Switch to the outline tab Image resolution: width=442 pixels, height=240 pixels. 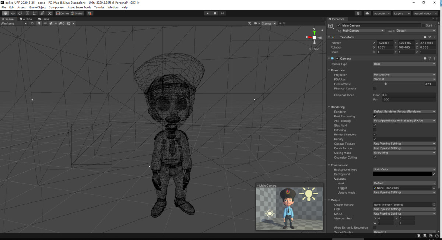click(26, 19)
